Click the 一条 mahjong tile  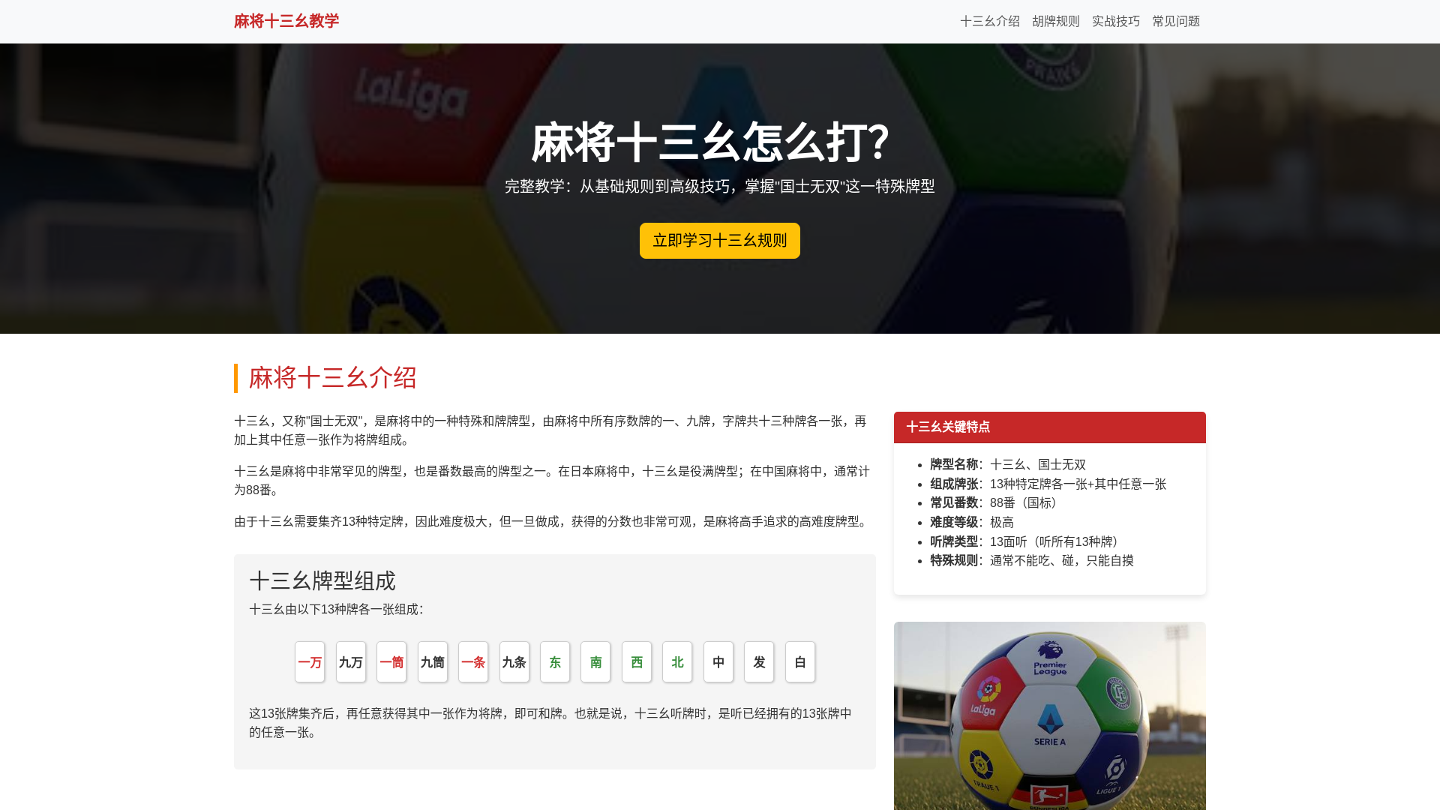(x=473, y=662)
